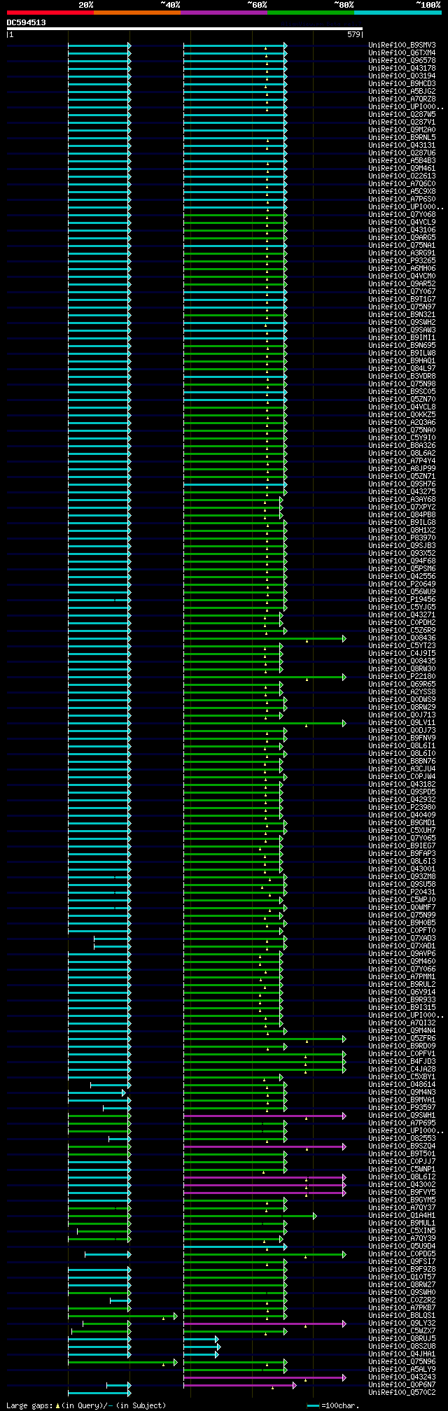This screenshot has height=1411, width=448.
Task: Click the UniRef100_Q1A4H1 label
Action: [402, 1215]
